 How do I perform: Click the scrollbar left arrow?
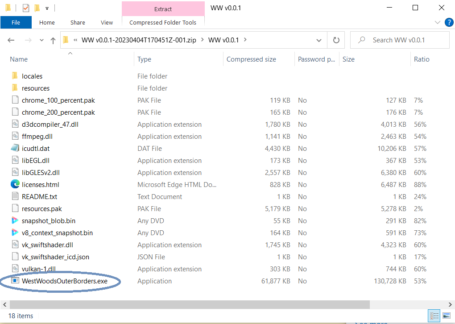4,304
